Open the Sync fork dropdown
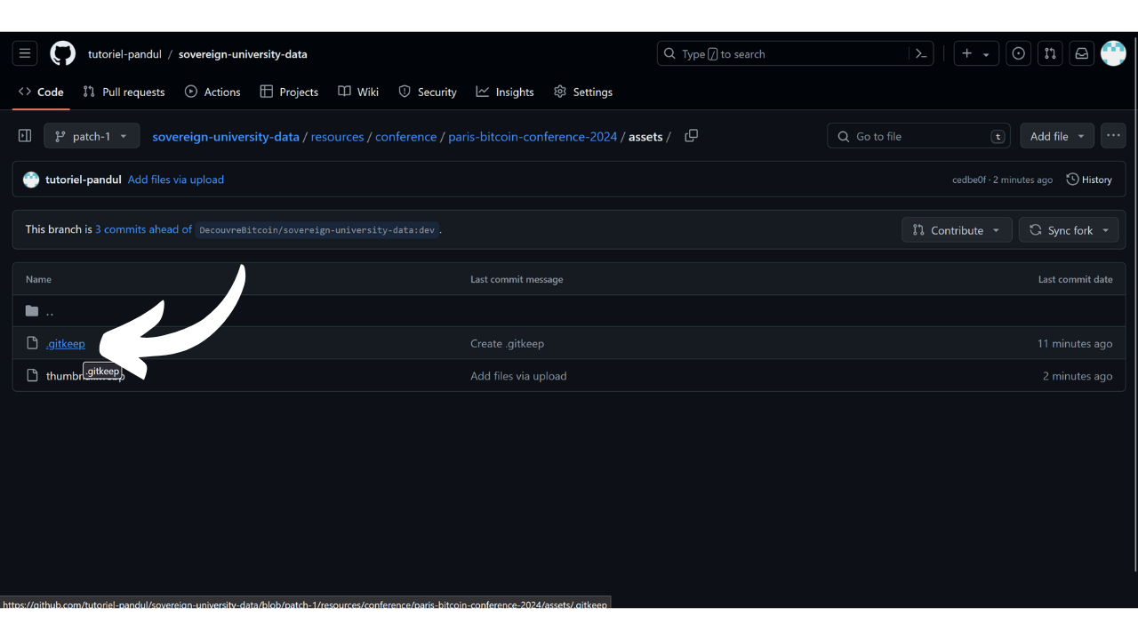1138x640 pixels. [x=1070, y=230]
